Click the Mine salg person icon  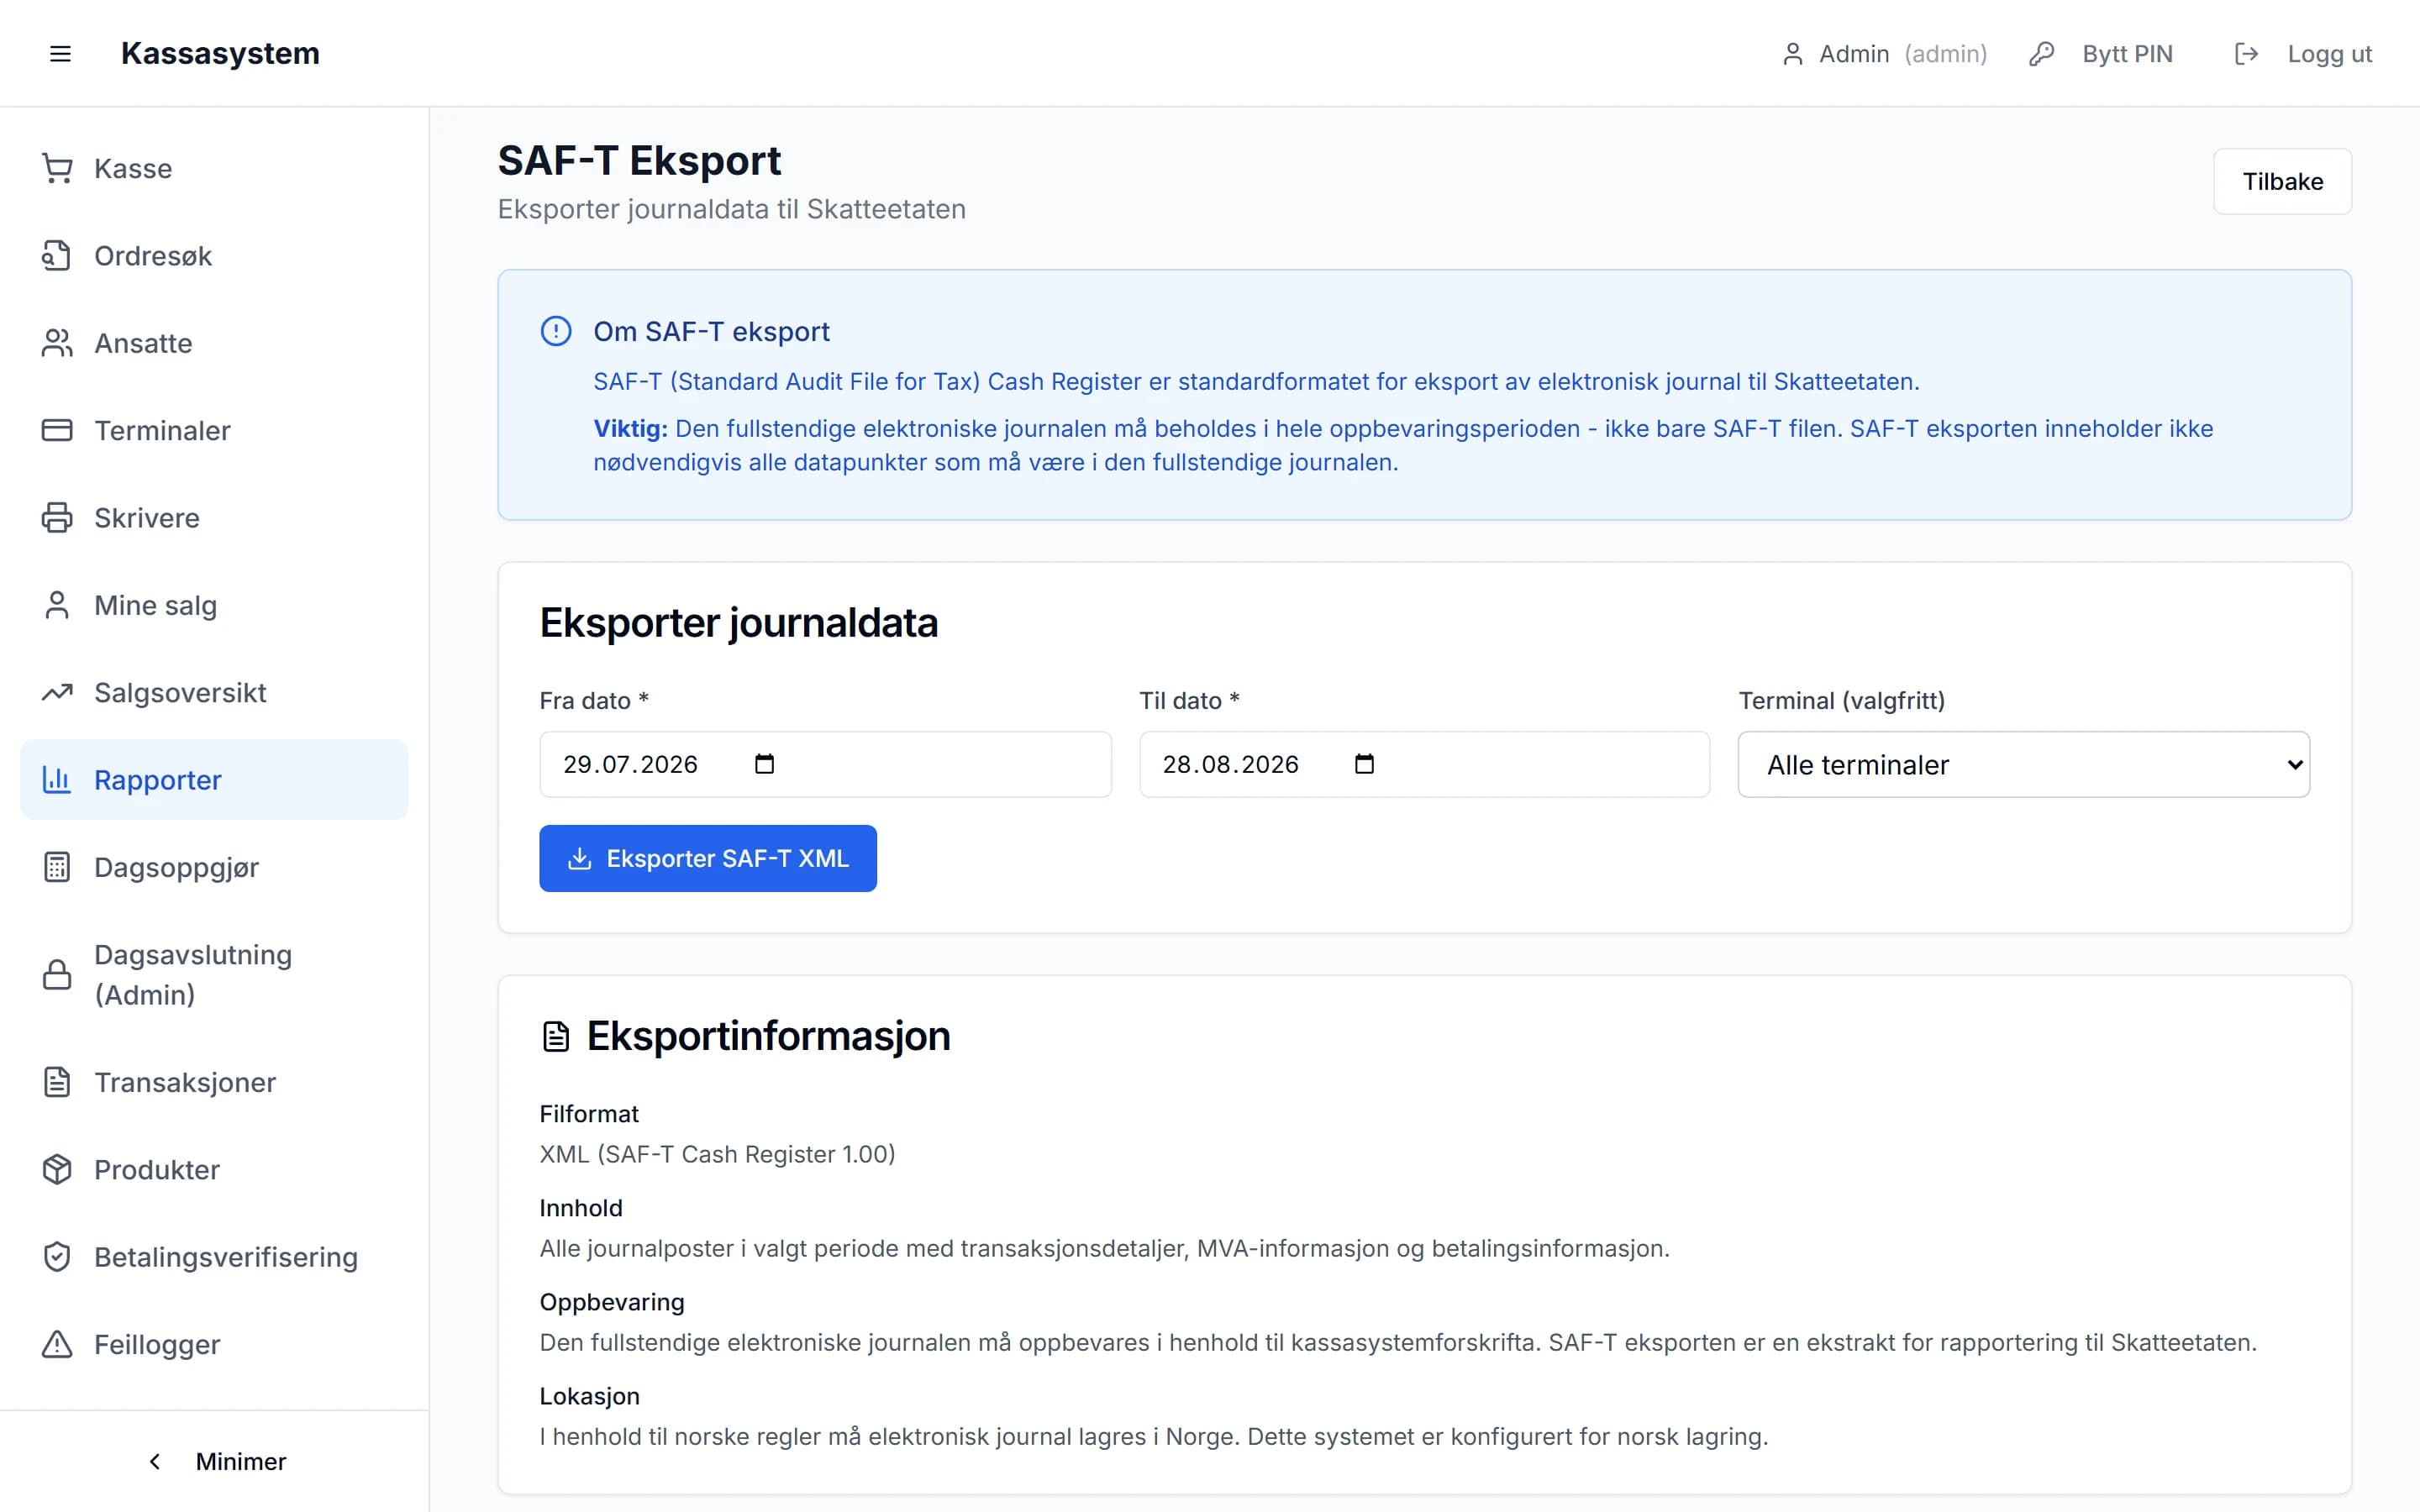pos(57,605)
